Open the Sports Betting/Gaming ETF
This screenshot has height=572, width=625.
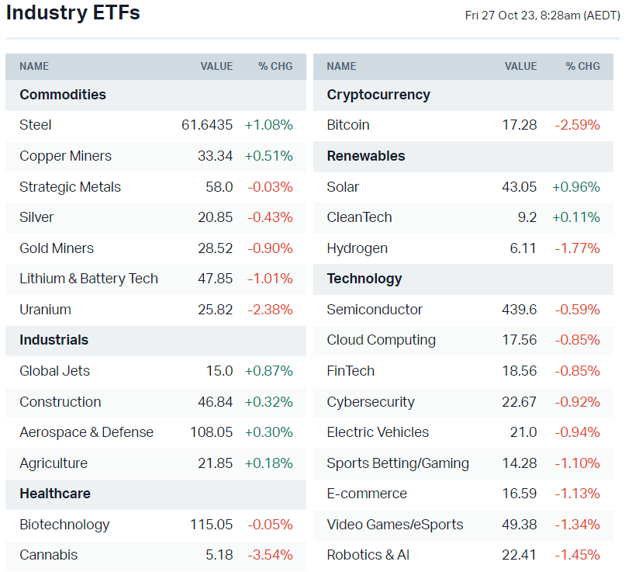click(398, 463)
